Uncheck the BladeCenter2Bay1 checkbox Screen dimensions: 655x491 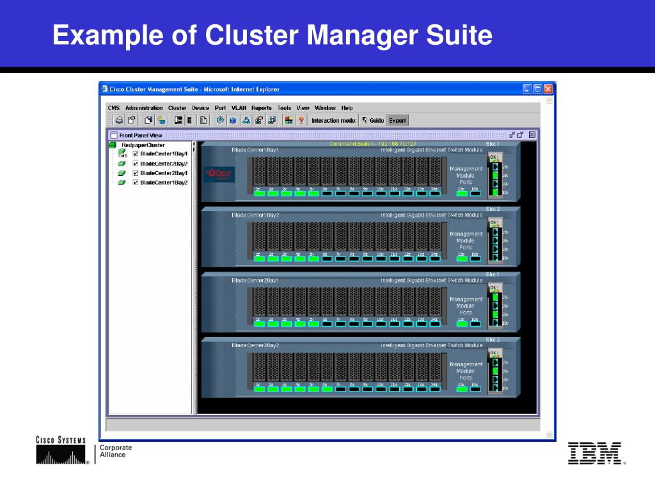tap(136, 173)
